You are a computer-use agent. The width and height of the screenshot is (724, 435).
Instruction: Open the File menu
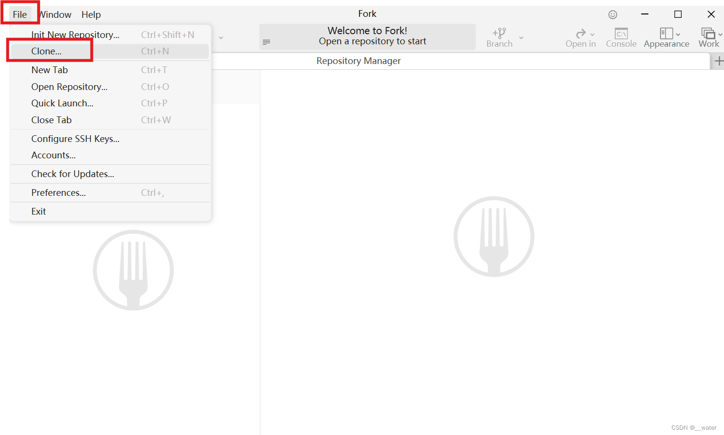click(x=20, y=14)
